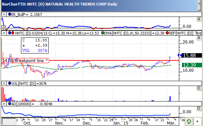Click the 0 zero-line marker in ER_BullP pane

[4, 28]
